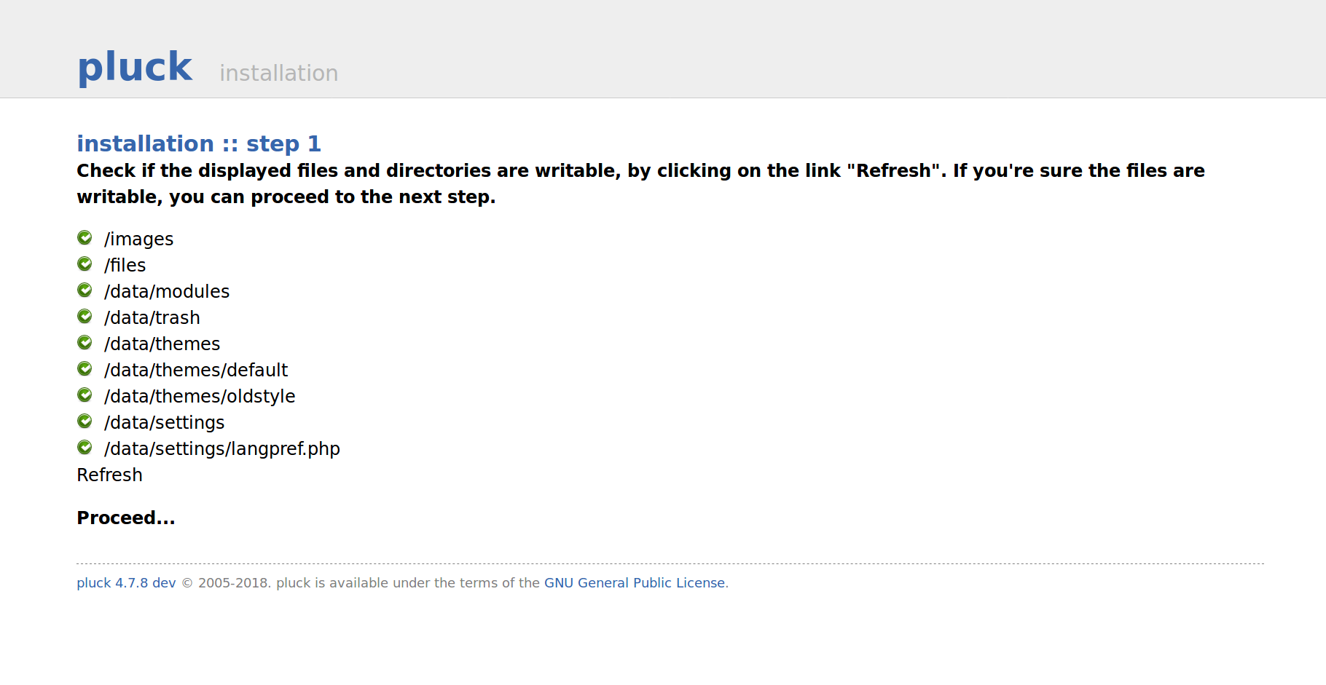Click the check icon next to /data/themes/oldstyle

(85, 395)
